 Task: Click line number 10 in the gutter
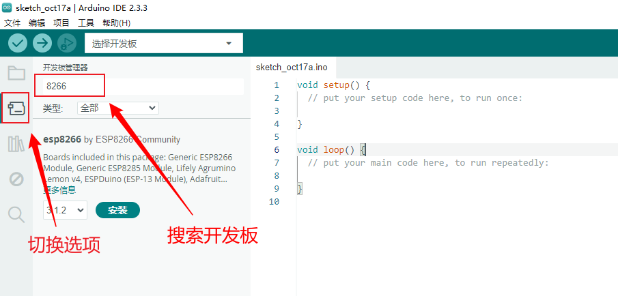pyautogui.click(x=274, y=201)
